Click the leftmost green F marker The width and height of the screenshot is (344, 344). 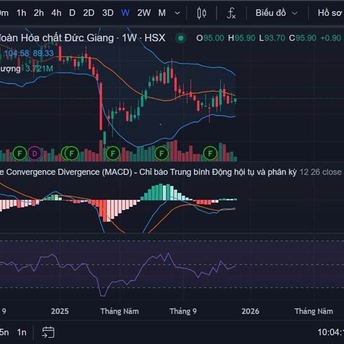[x=20, y=153]
